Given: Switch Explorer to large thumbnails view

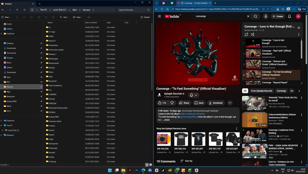Looking at the screenshot, I should coord(151,165).
